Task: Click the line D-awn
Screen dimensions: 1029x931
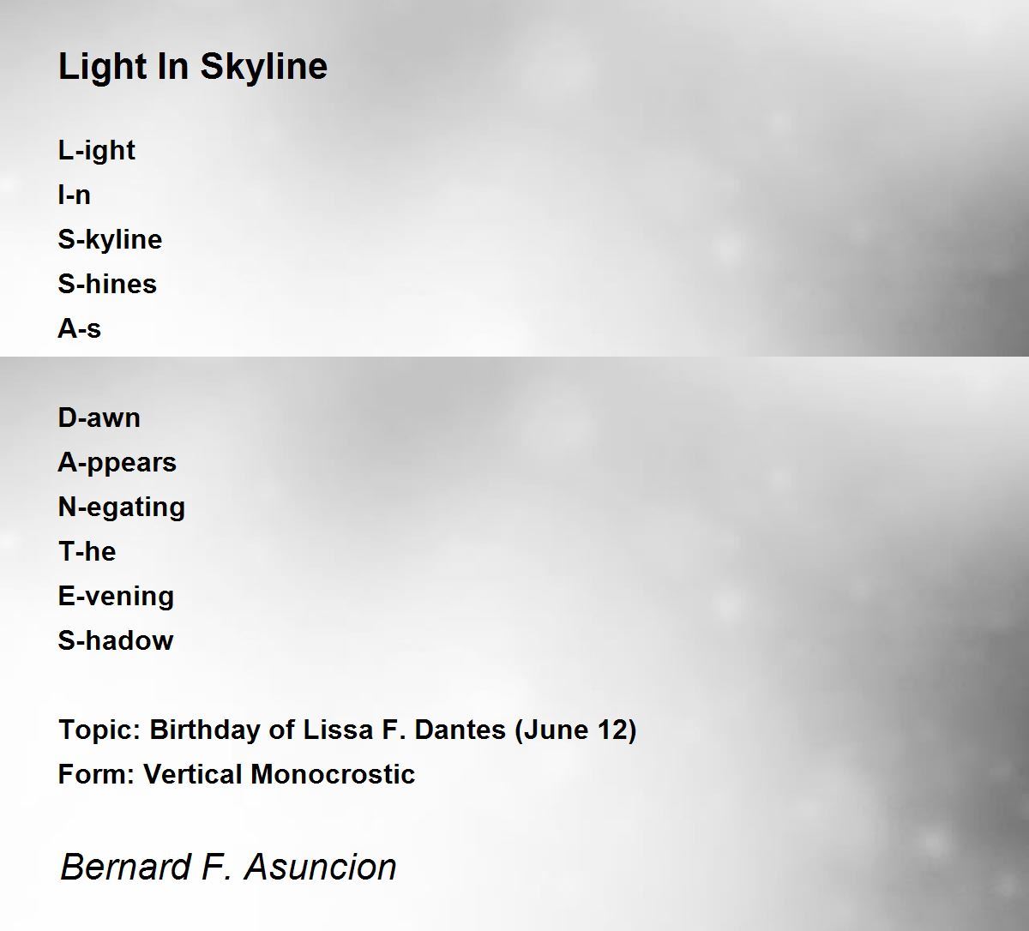Action: (x=99, y=417)
